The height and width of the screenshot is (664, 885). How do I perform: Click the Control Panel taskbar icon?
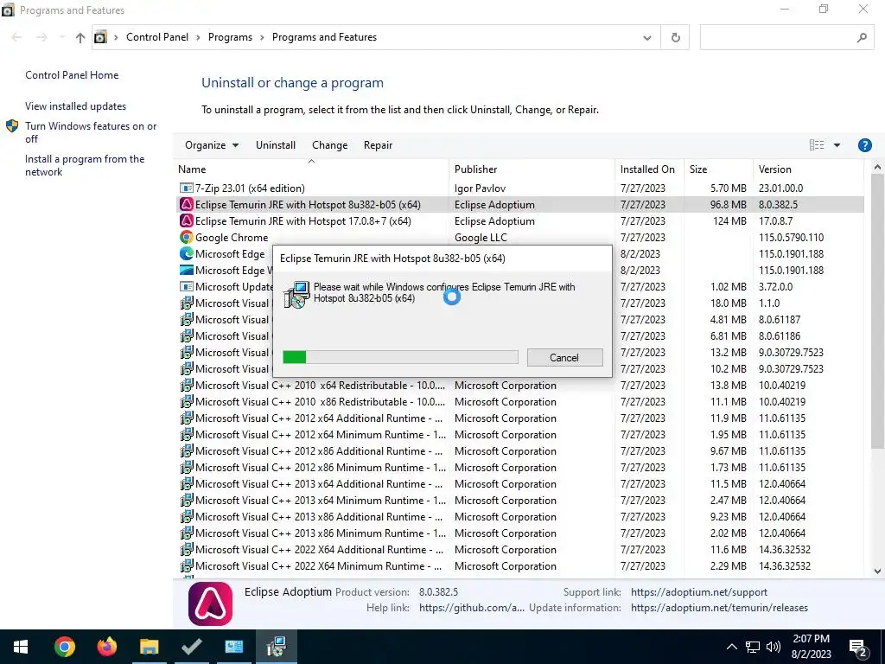(233, 647)
